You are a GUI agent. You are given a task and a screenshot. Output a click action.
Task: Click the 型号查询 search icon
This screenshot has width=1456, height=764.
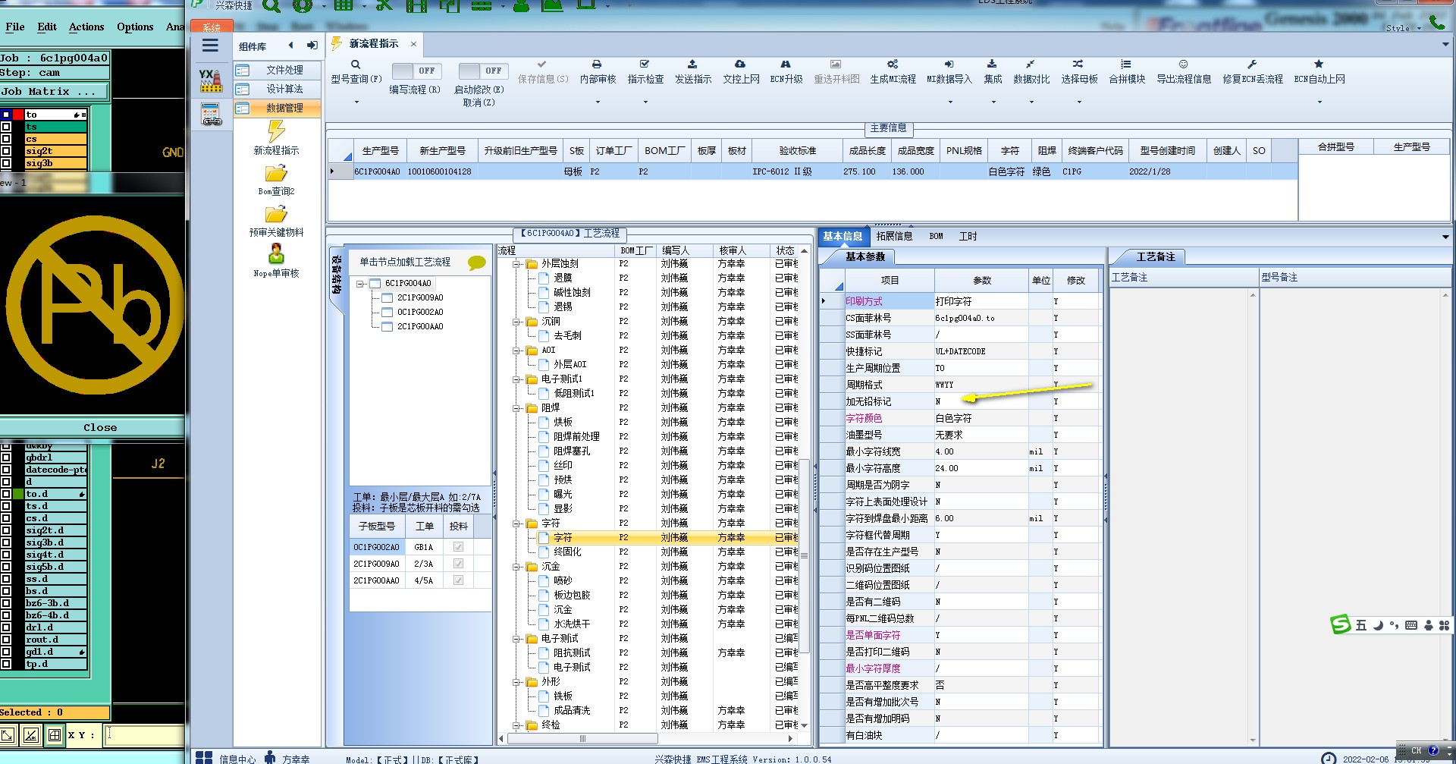click(356, 64)
